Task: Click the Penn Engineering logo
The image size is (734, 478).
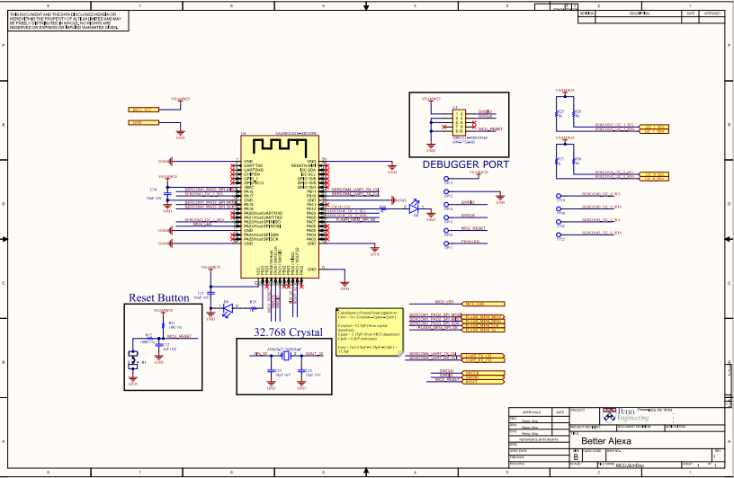Action: pos(625,414)
